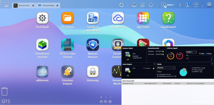
Task: Open the Lemez állapota panel list icon
Action: click(x=154, y=64)
